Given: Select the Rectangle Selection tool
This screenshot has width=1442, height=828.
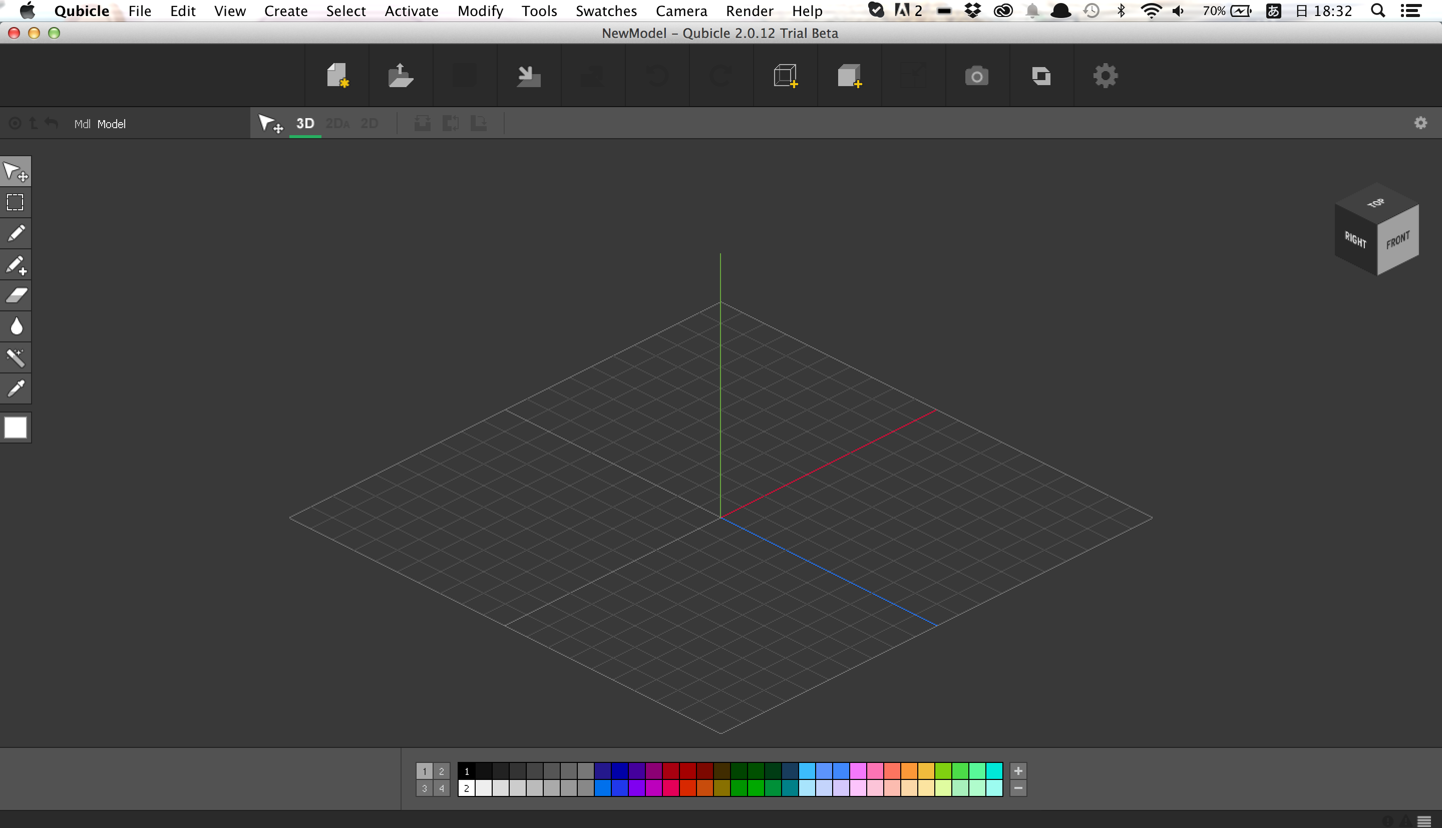Looking at the screenshot, I should coord(16,202).
